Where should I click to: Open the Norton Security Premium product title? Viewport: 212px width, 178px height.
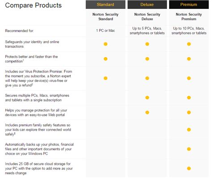(x=189, y=17)
